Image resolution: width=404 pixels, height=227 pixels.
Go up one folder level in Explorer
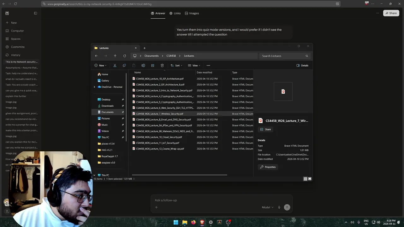[115, 56]
